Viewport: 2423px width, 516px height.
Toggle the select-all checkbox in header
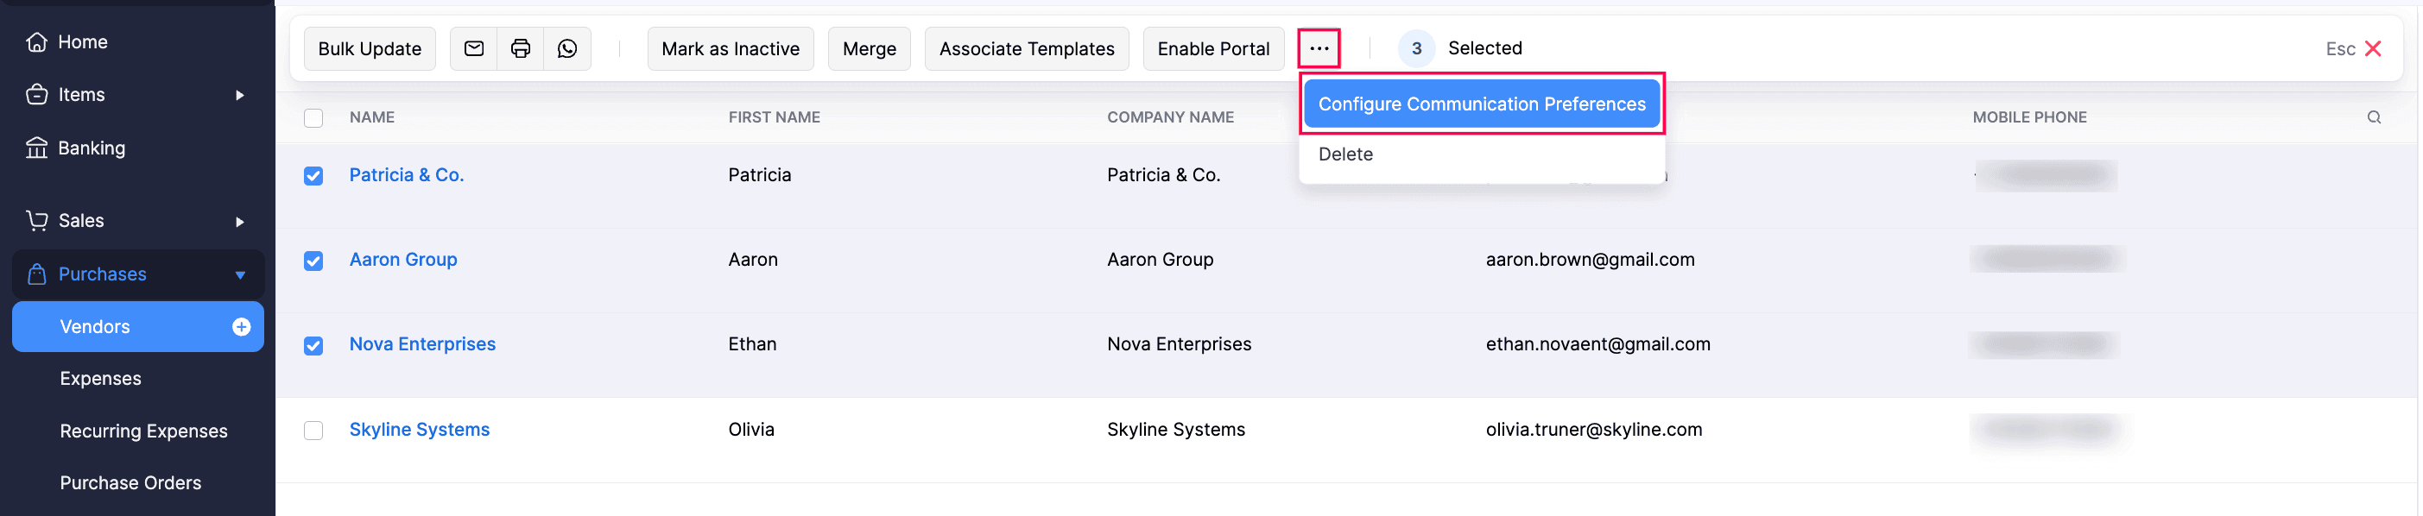(313, 117)
